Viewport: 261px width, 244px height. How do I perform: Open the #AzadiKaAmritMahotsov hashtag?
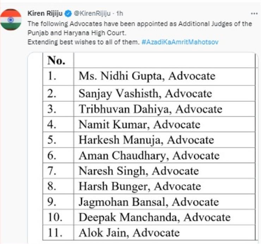pyautogui.click(x=180, y=42)
